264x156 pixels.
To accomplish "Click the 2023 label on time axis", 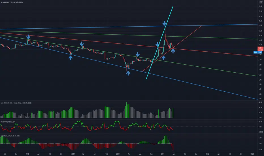I will pyautogui.click(x=252, y=154).
